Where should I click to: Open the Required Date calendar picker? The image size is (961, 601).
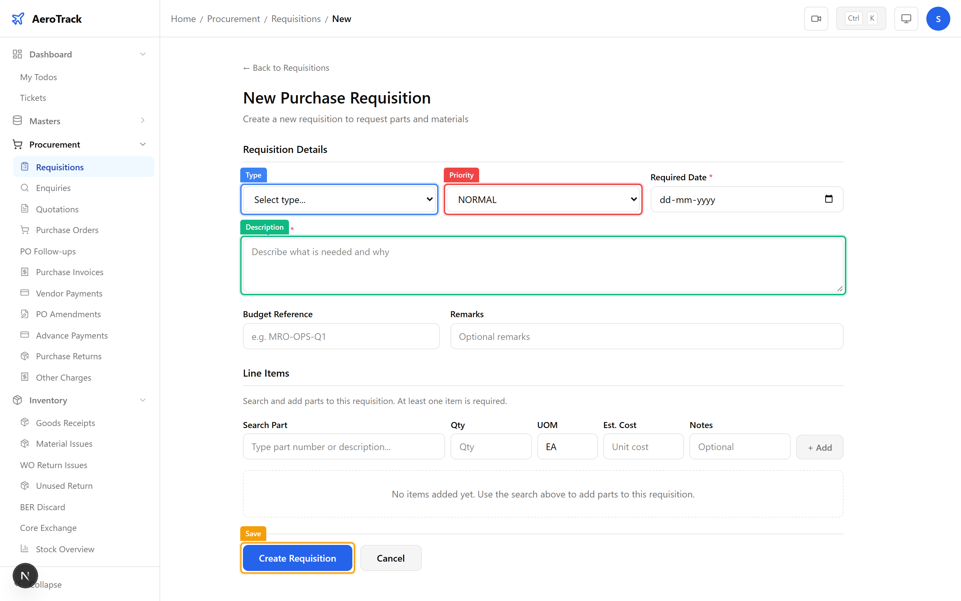(829, 199)
